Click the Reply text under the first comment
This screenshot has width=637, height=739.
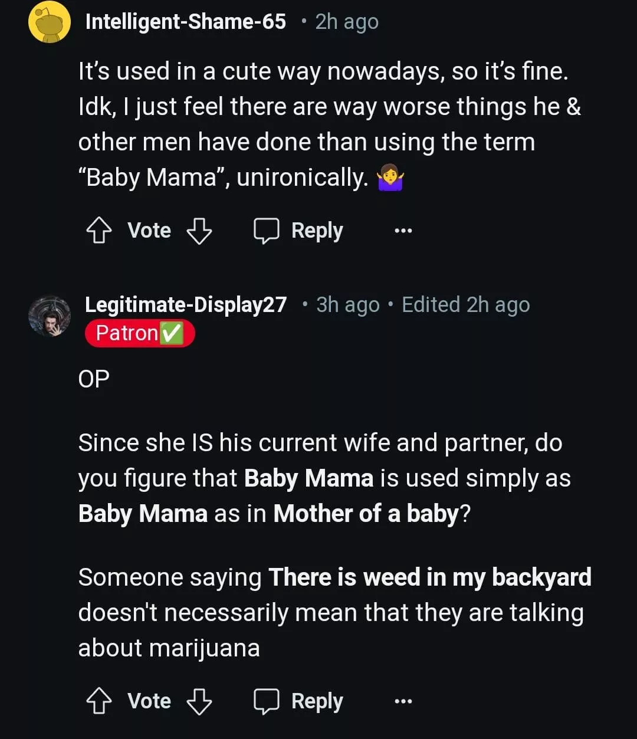click(317, 231)
